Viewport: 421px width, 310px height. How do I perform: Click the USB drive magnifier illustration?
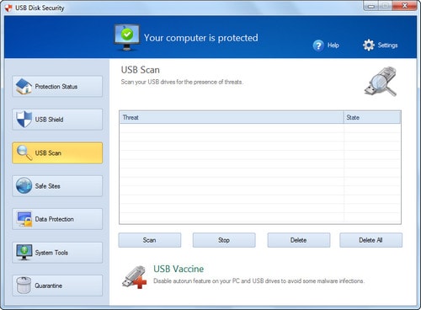pyautogui.click(x=381, y=82)
